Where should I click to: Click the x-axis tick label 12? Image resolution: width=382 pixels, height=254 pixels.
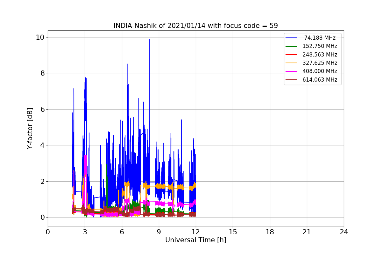196,232
